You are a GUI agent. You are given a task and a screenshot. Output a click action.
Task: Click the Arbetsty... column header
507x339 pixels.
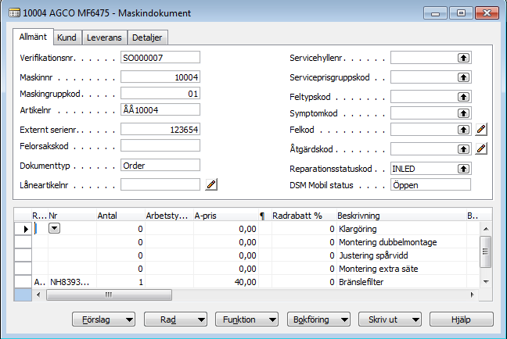point(169,216)
